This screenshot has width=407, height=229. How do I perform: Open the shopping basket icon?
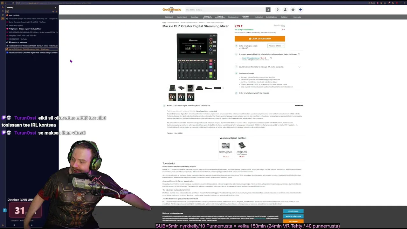293,10
